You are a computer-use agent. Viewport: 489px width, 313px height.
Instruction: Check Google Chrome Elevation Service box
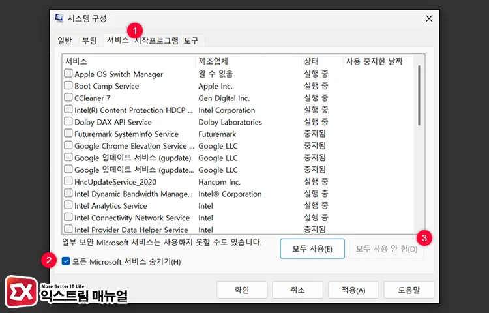tap(68, 145)
